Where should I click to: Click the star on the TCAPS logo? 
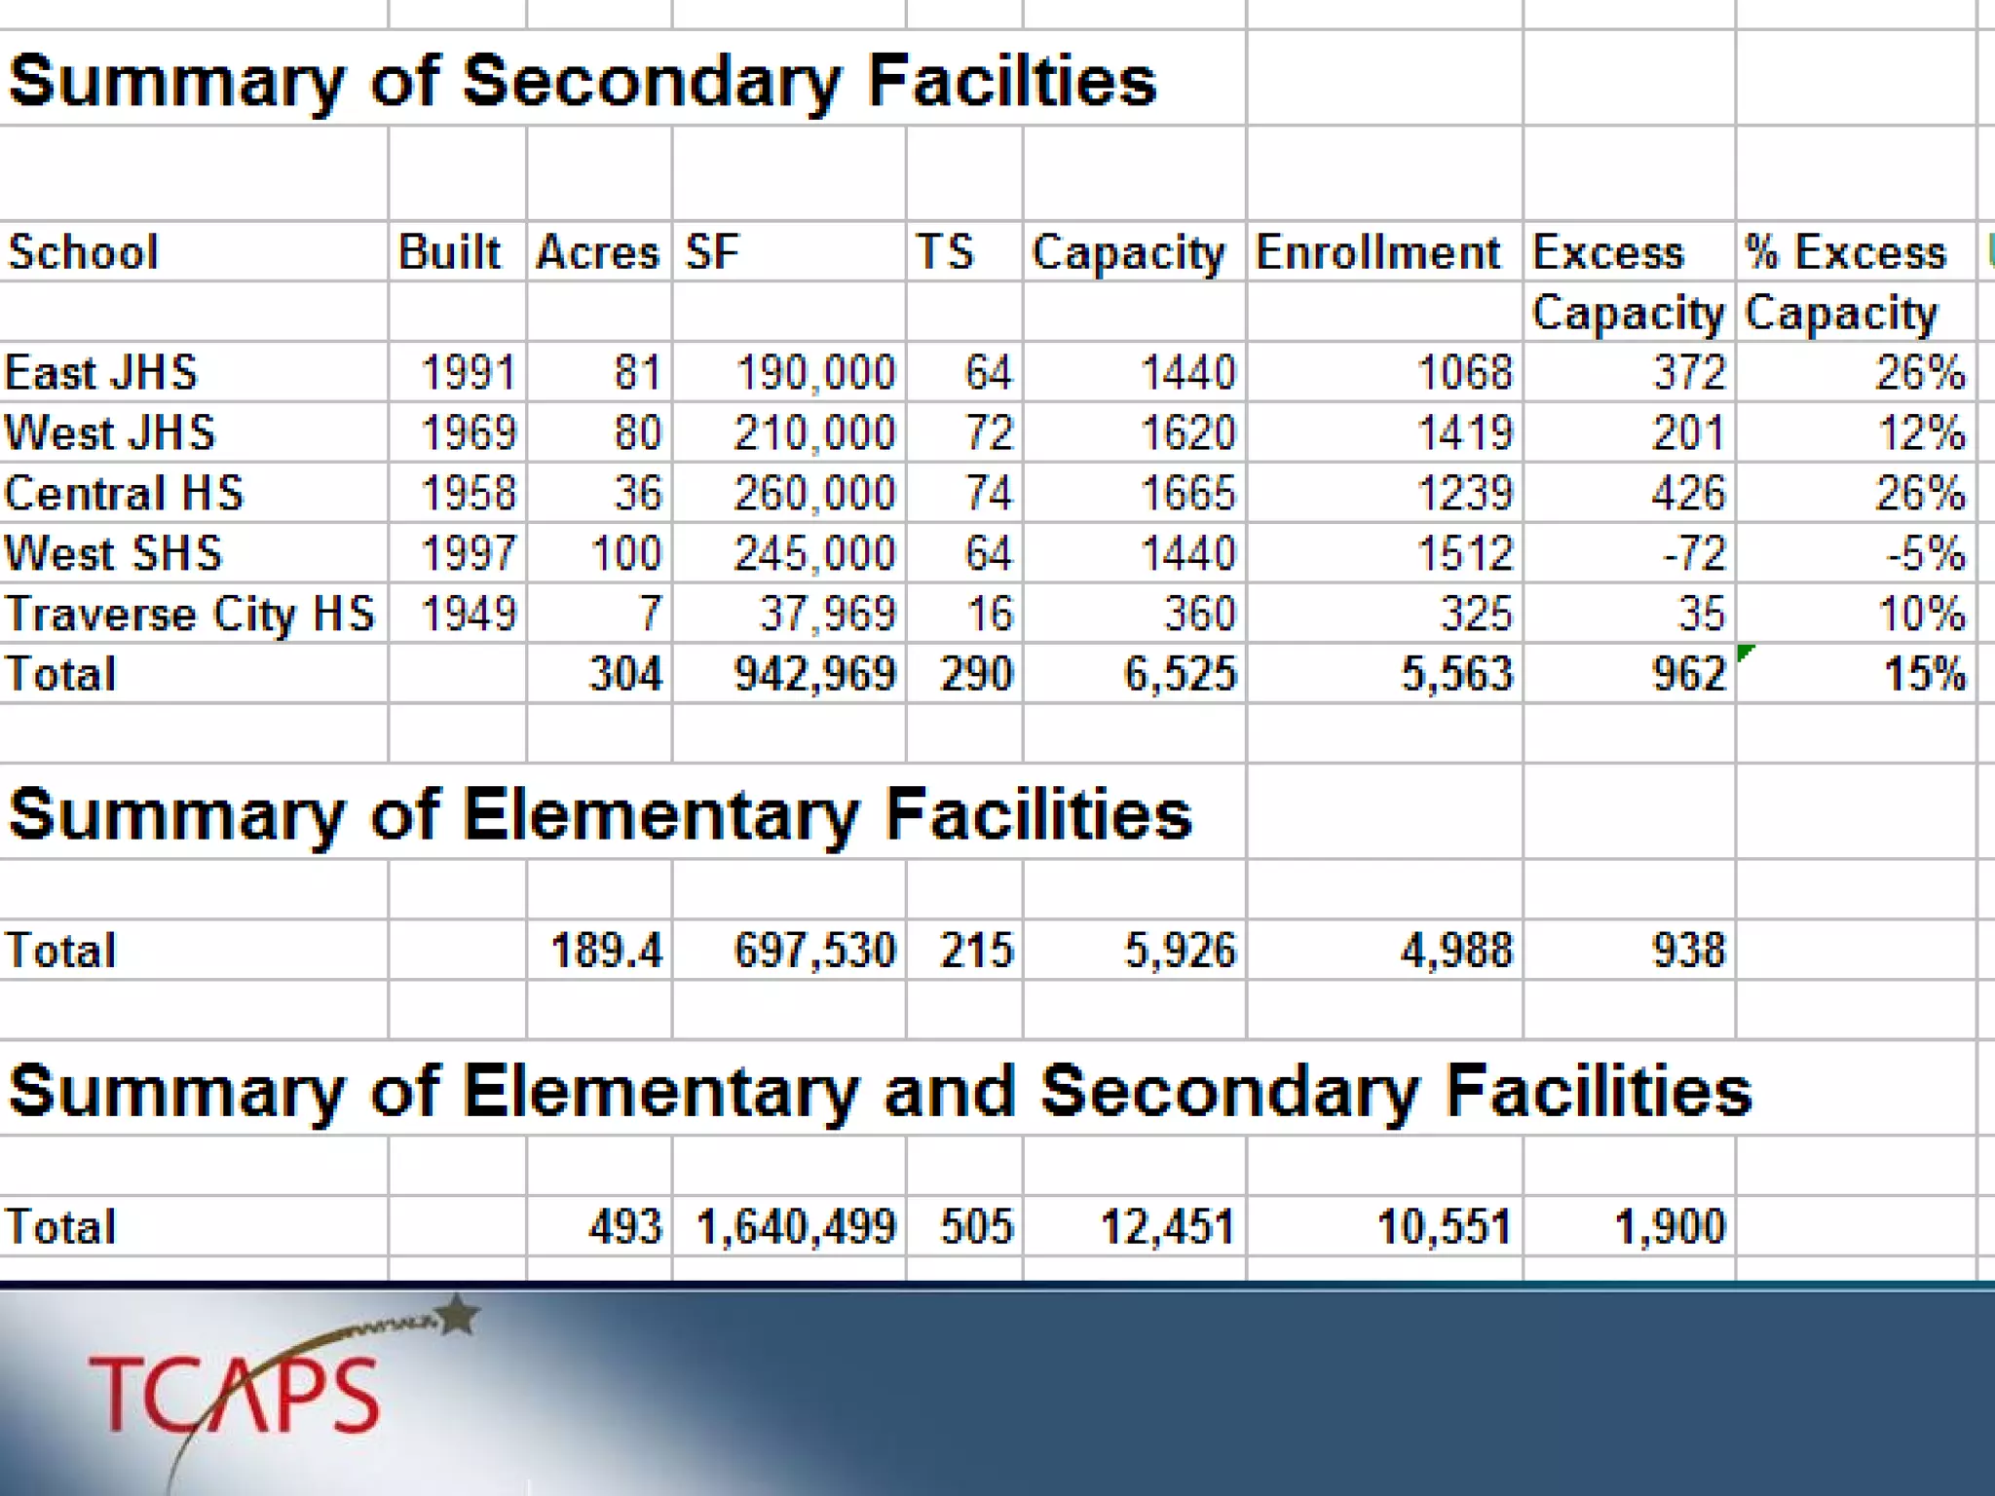(x=458, y=1316)
